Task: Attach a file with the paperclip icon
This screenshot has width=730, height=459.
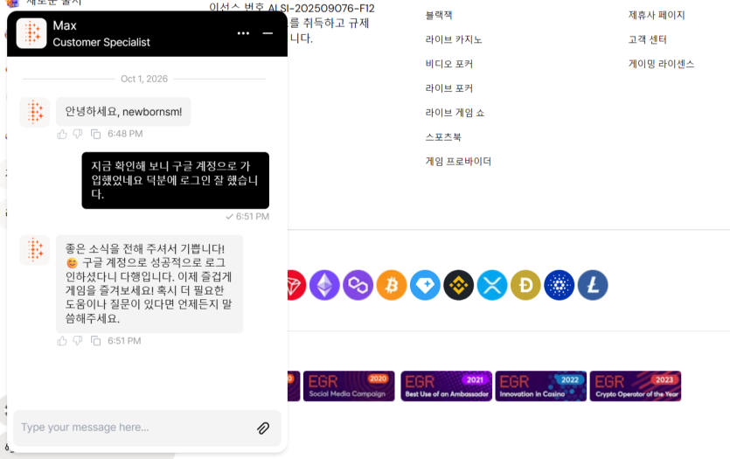Action: [x=263, y=428]
